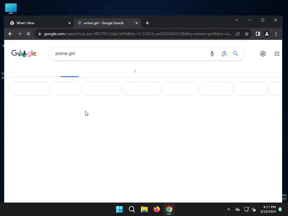
Task: Open the Google apps grid
Action: pyautogui.click(x=277, y=54)
